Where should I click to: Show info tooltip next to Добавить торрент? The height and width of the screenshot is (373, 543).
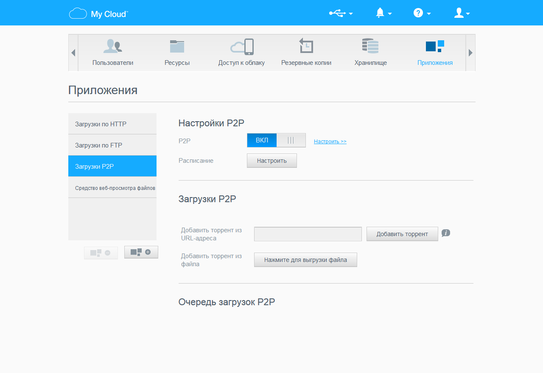point(446,233)
